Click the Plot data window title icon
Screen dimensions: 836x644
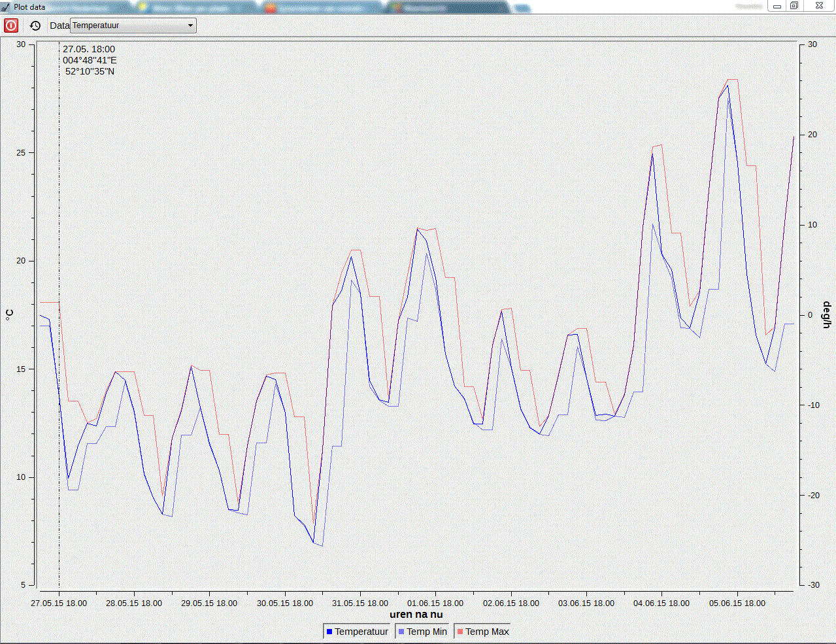[6, 7]
